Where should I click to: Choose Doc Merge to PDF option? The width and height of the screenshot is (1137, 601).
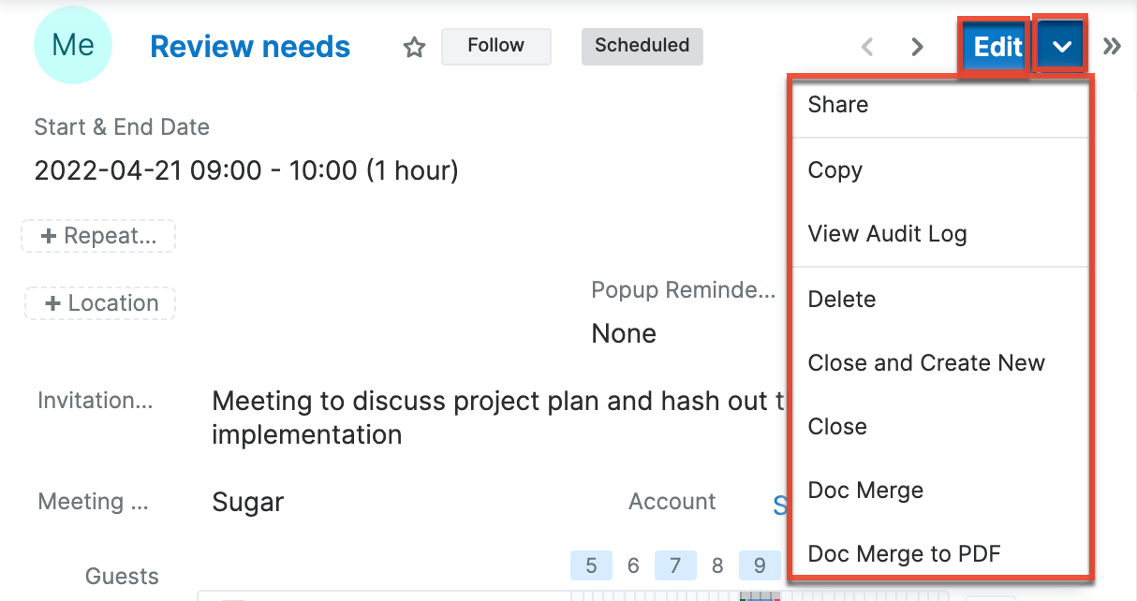click(x=904, y=553)
